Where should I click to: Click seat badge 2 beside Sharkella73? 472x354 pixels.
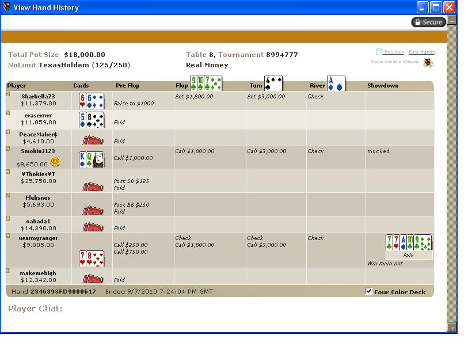(x=8, y=94)
